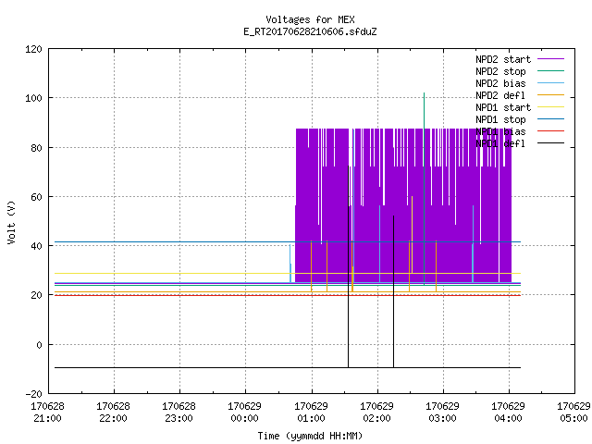Pick the orange NPD2 defl legend line

(x=550, y=94)
